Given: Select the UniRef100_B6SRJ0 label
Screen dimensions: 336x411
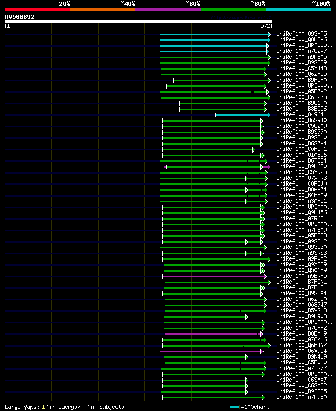Looking at the screenshot, I should [301, 121].
